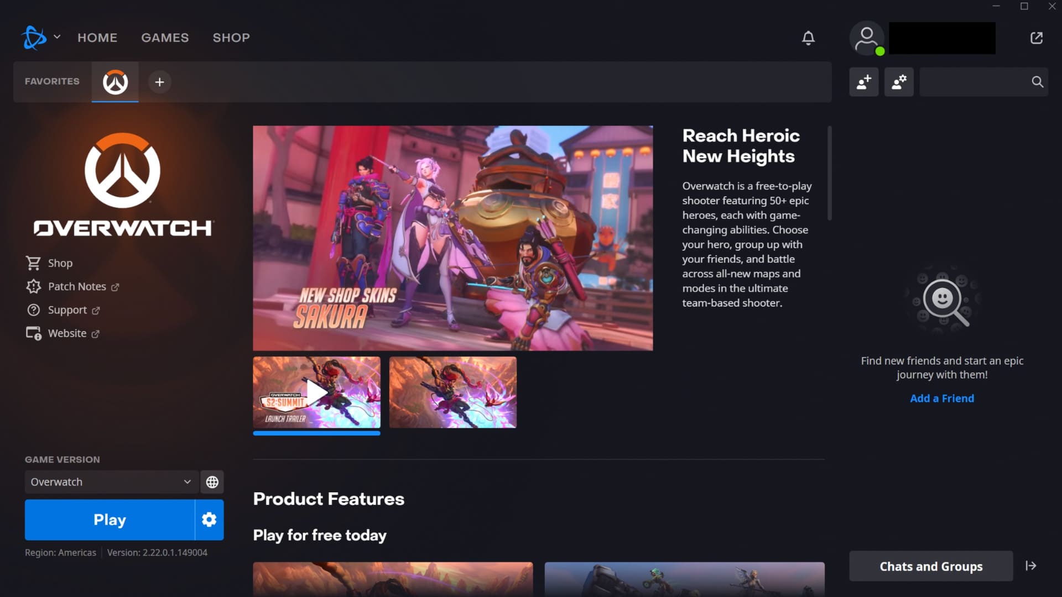Switch to the GAMES tab

coord(165,38)
